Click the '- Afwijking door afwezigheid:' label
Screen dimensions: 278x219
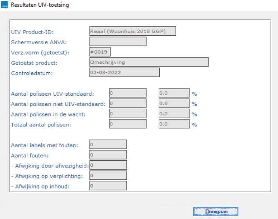click(50, 166)
